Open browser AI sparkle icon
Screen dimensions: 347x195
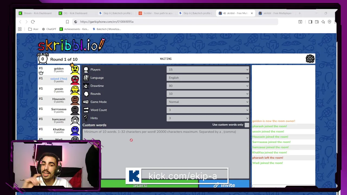[323, 22]
